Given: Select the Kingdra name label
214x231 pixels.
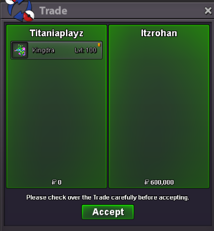Looking at the screenshot, I should [x=43, y=50].
